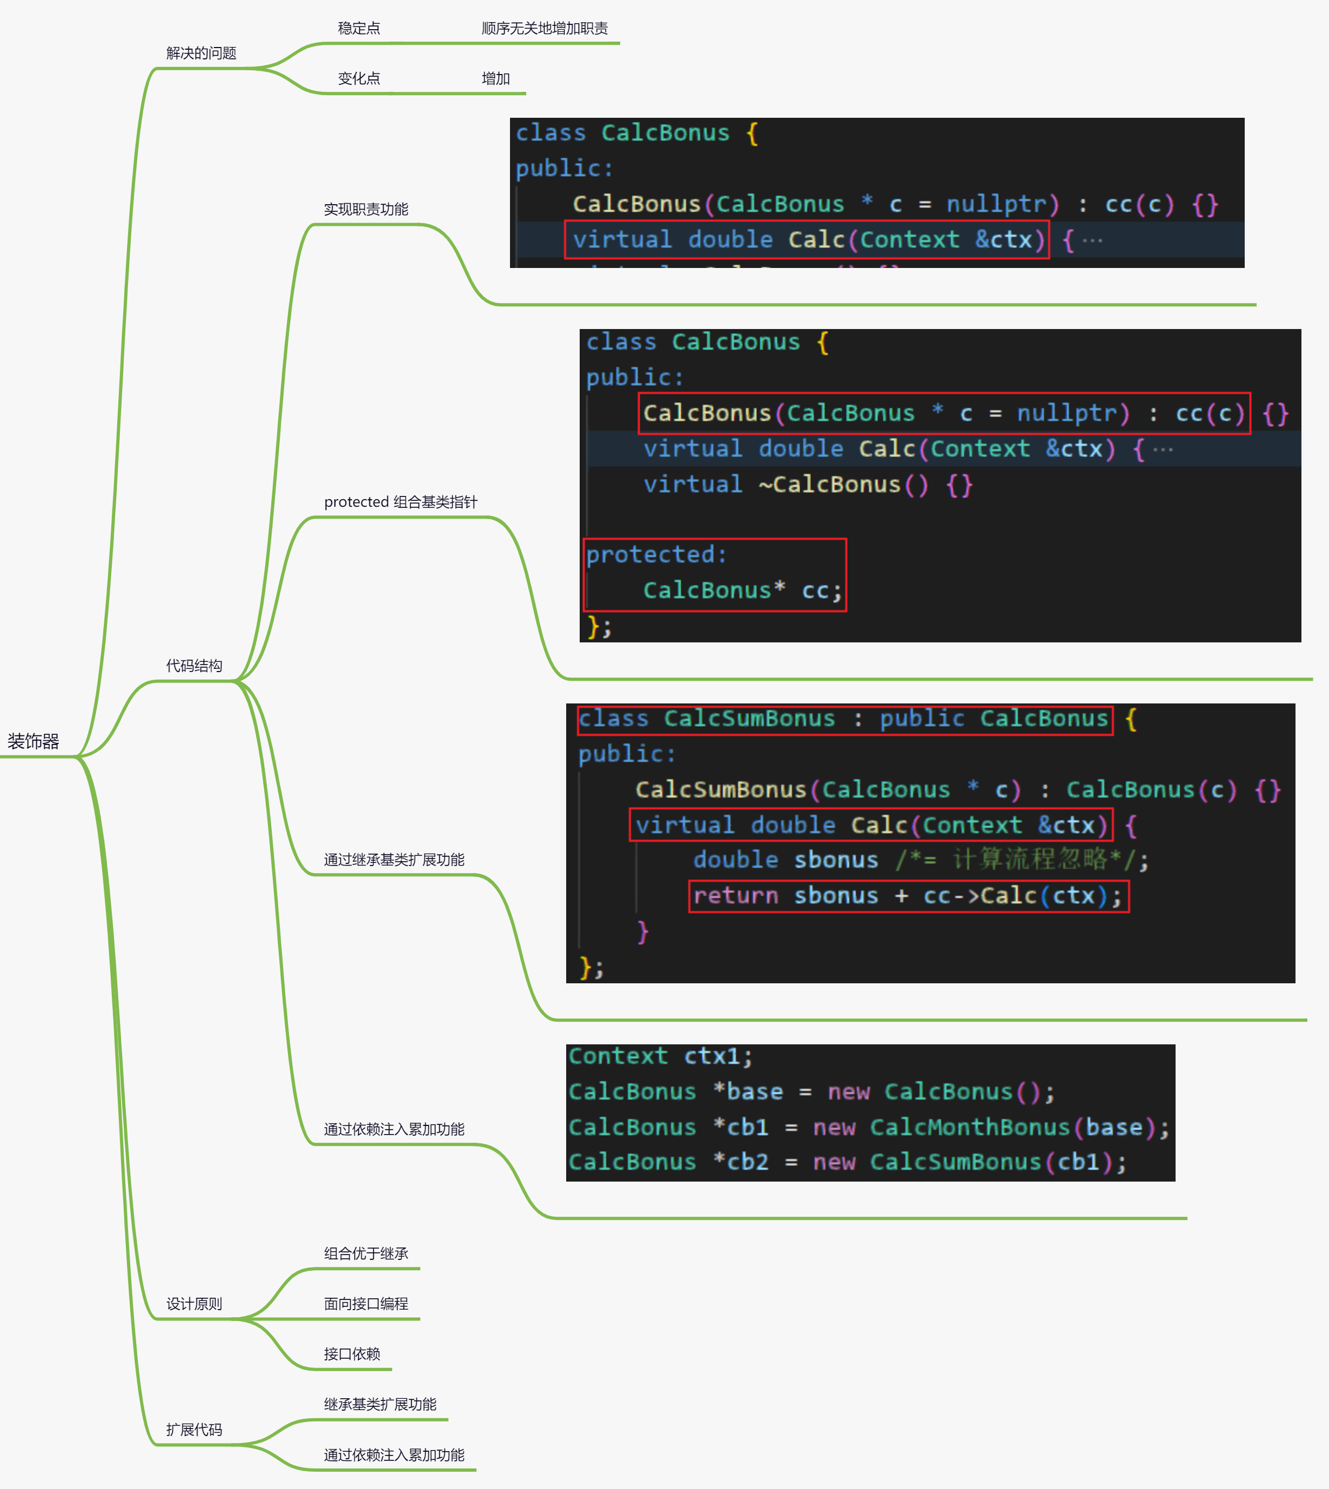Select the 变化点 node
The height and width of the screenshot is (1489, 1329).
click(359, 79)
